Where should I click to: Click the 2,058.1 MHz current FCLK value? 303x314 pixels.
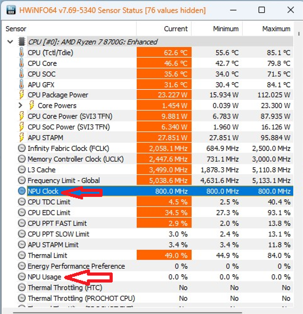pyautogui.click(x=168, y=148)
